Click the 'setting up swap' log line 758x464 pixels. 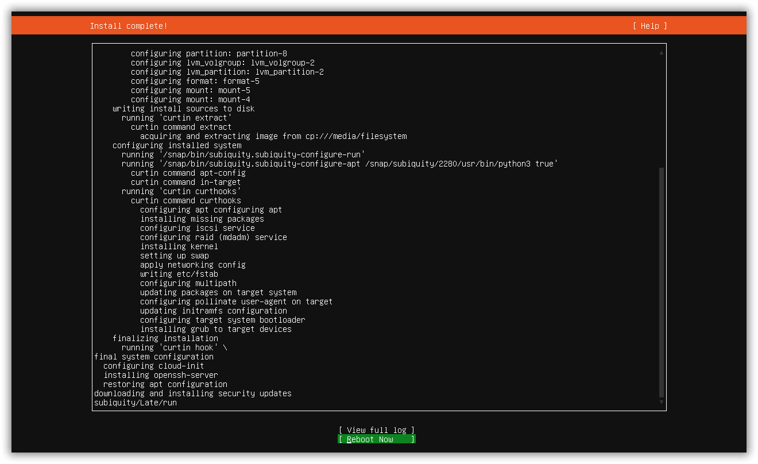click(175, 256)
